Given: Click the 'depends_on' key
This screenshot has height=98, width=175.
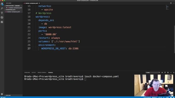Looking at the screenshot, I should click(46, 20).
